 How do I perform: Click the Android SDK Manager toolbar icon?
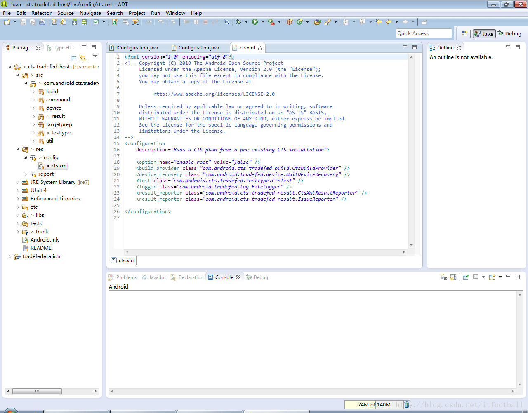point(75,22)
